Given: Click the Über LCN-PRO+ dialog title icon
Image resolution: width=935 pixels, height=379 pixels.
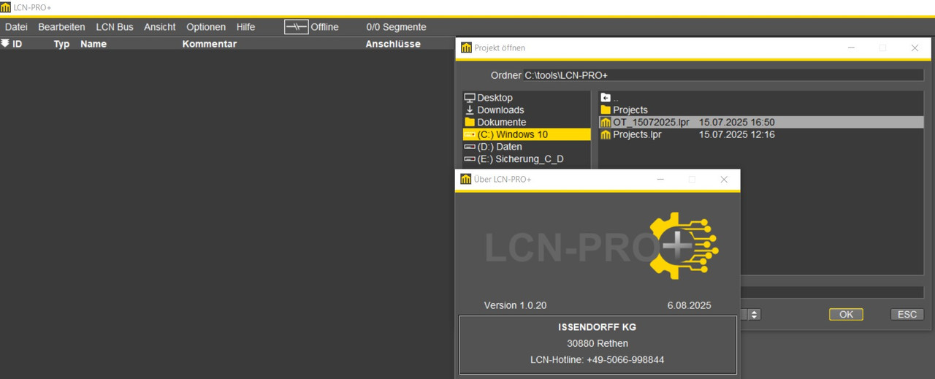Looking at the screenshot, I should click(466, 179).
